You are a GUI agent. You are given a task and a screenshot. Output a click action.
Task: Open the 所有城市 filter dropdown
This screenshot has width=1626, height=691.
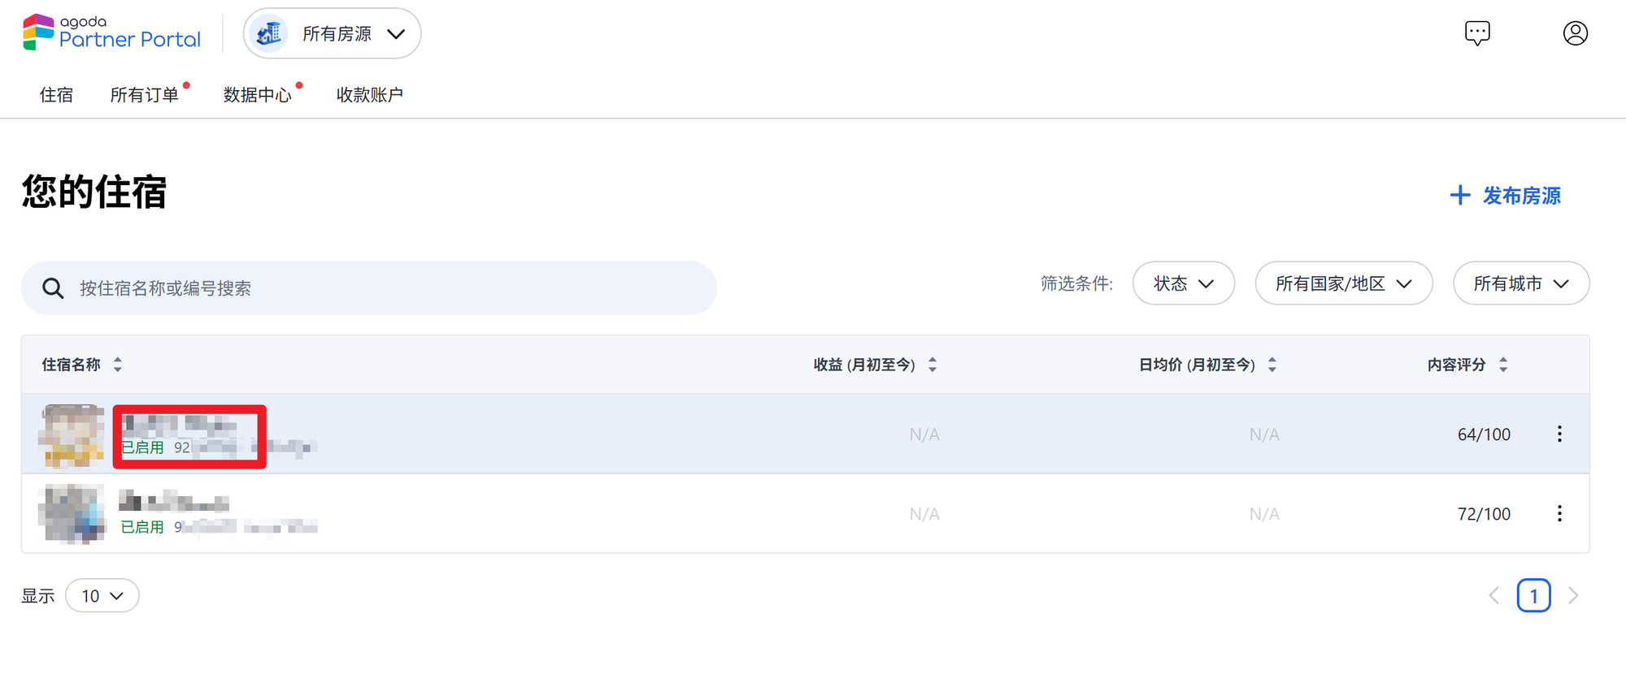pos(1520,283)
